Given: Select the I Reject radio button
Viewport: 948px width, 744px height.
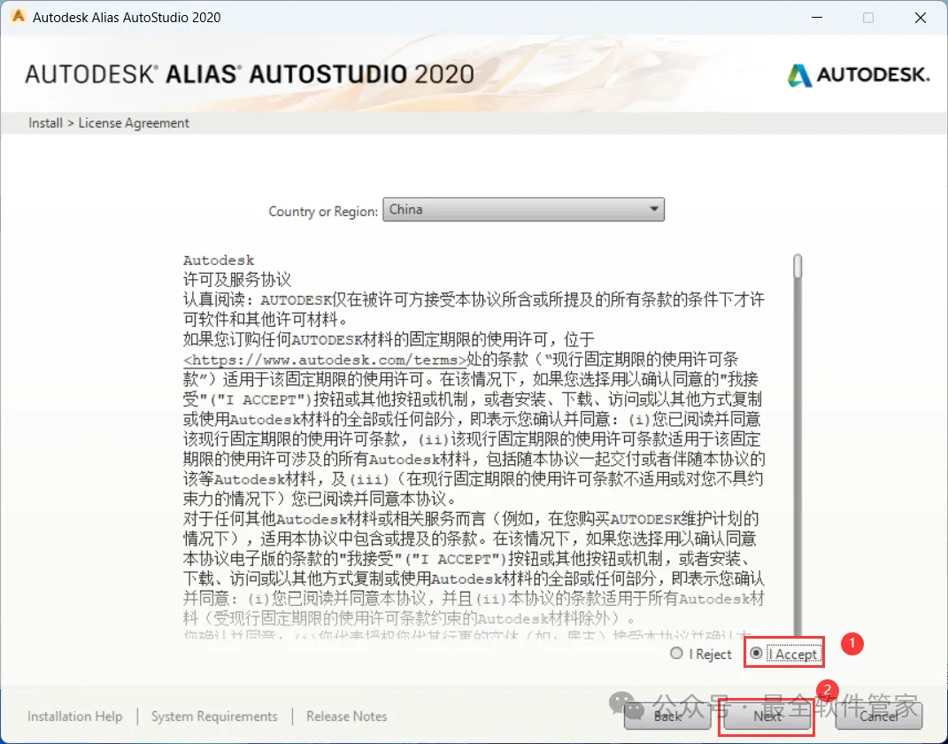Looking at the screenshot, I should click(676, 654).
